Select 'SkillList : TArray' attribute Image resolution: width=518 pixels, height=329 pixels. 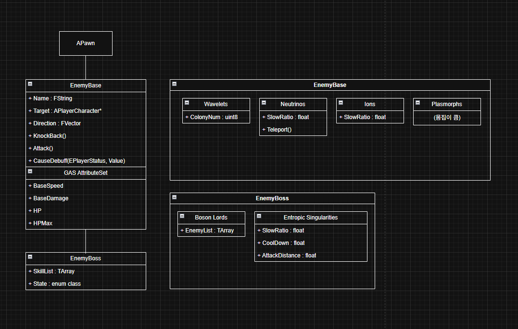(x=86, y=271)
